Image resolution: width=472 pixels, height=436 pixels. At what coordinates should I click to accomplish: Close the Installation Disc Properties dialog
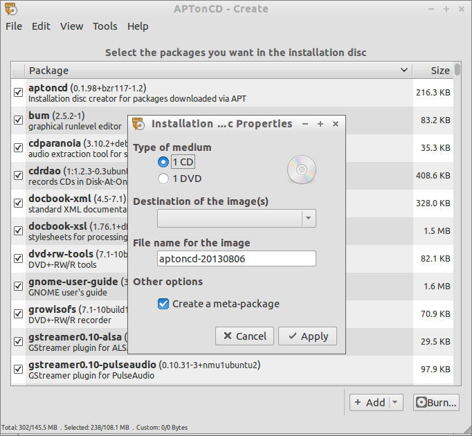(336, 124)
